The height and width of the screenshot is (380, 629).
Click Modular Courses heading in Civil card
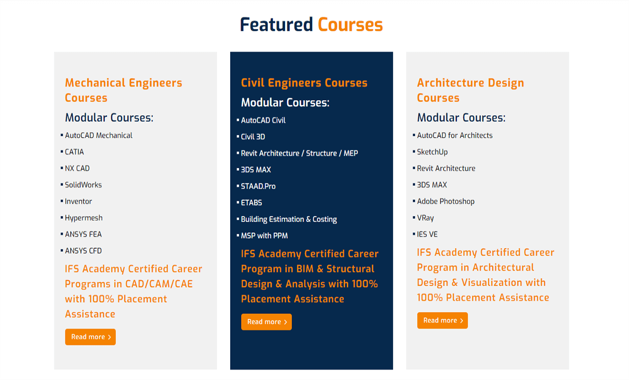(x=285, y=102)
